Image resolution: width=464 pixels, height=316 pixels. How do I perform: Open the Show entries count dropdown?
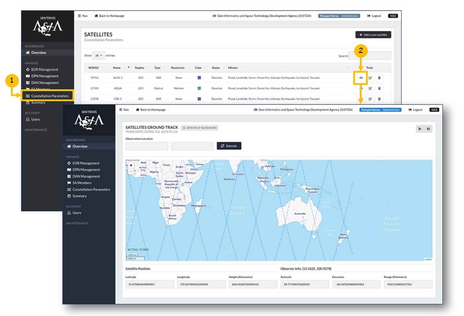98,56
